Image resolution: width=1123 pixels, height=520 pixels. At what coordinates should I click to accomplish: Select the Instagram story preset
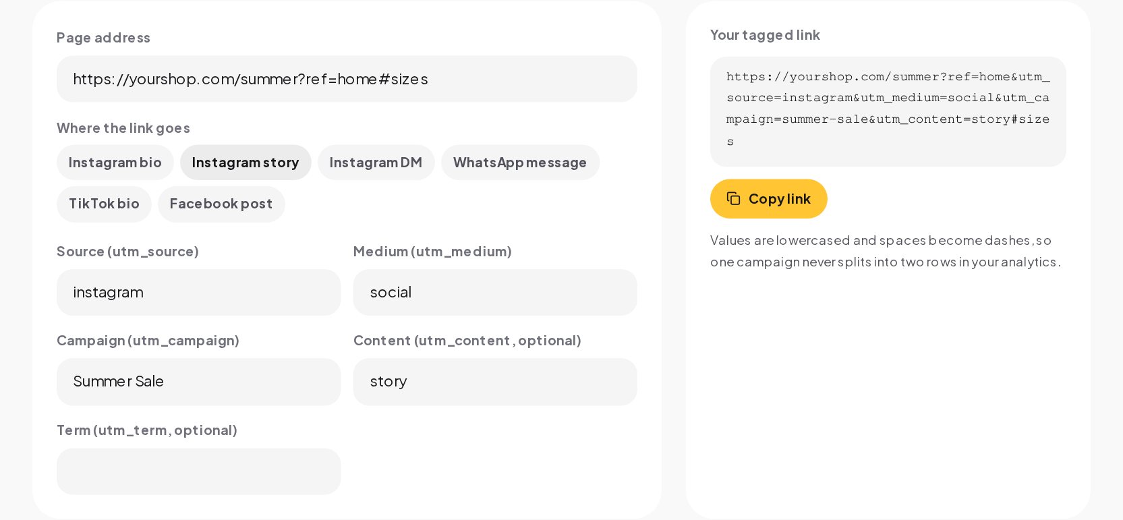click(x=246, y=163)
